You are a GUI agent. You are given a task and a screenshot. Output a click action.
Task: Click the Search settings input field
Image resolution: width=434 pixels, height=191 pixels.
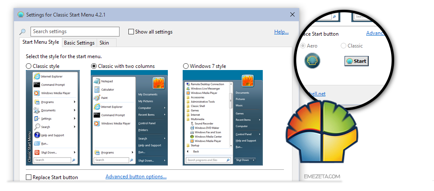pyautogui.click(x=75, y=31)
